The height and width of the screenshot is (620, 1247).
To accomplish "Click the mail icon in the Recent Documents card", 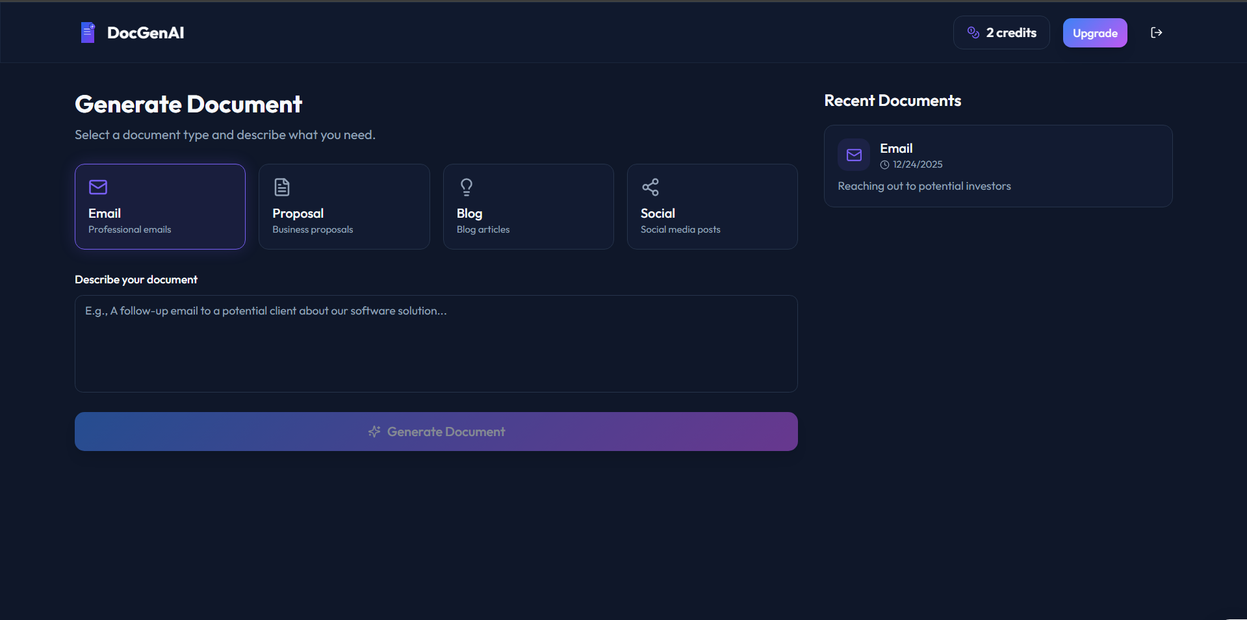I will pos(854,155).
